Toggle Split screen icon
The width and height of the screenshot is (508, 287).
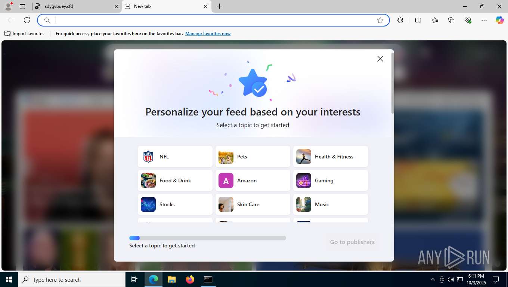(418, 20)
